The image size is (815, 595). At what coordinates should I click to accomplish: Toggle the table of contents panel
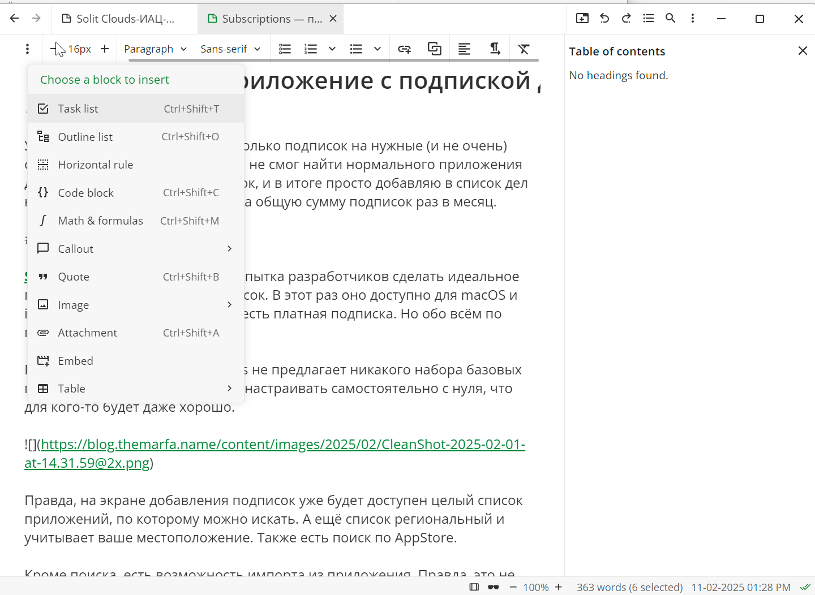point(649,18)
